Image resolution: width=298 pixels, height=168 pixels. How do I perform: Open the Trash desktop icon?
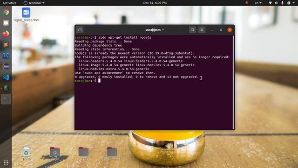point(26,154)
